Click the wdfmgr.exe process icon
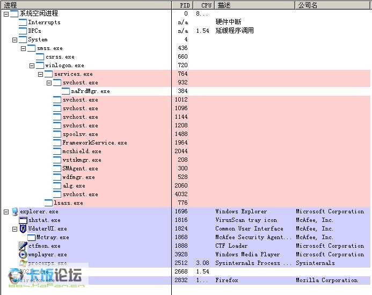The height and width of the screenshot is (295, 372). click(x=57, y=177)
